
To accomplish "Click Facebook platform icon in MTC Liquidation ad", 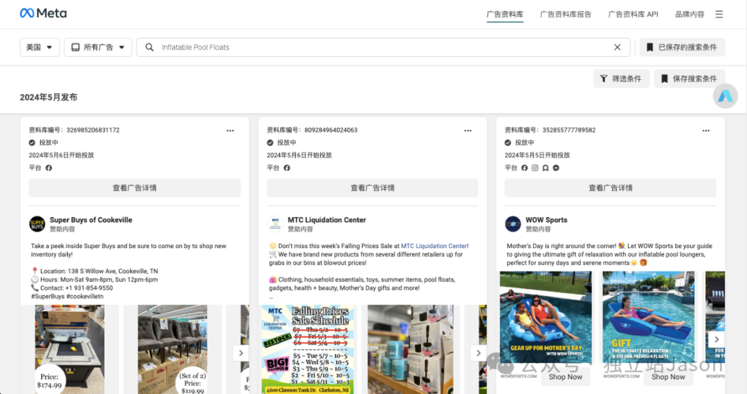I will (287, 167).
